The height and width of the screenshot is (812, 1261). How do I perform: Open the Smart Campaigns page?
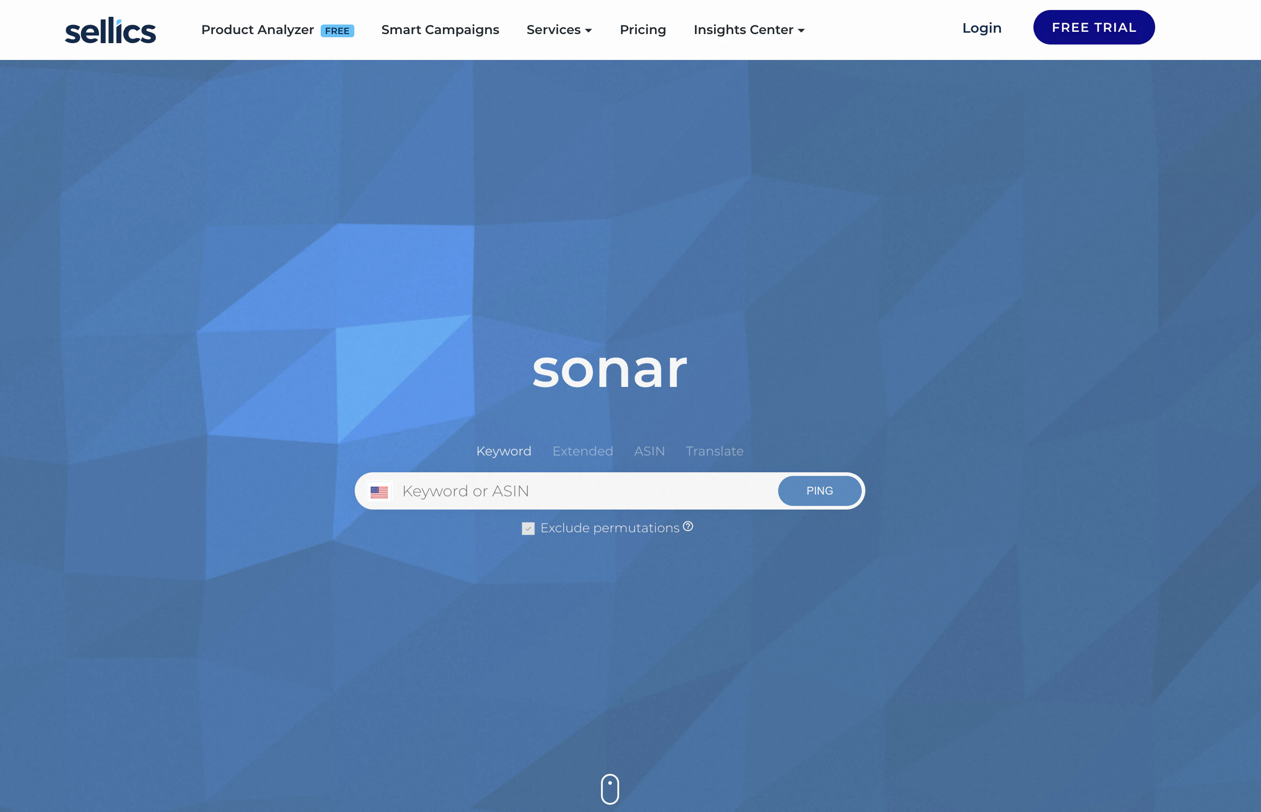(x=440, y=30)
